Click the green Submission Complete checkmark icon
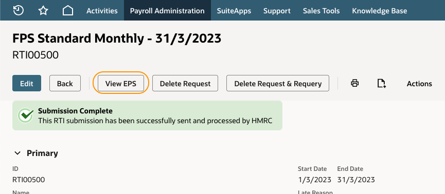The height and width of the screenshot is (194, 445). tap(26, 115)
